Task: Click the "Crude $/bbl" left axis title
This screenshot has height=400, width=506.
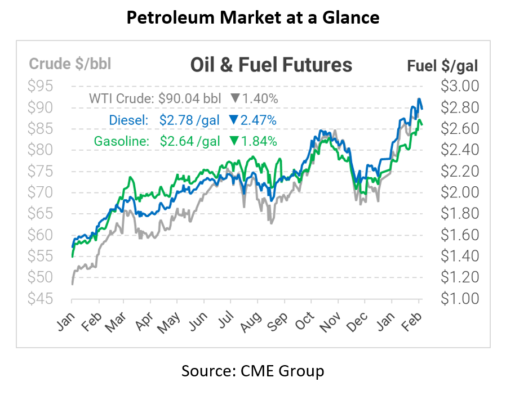Action: 70,64
